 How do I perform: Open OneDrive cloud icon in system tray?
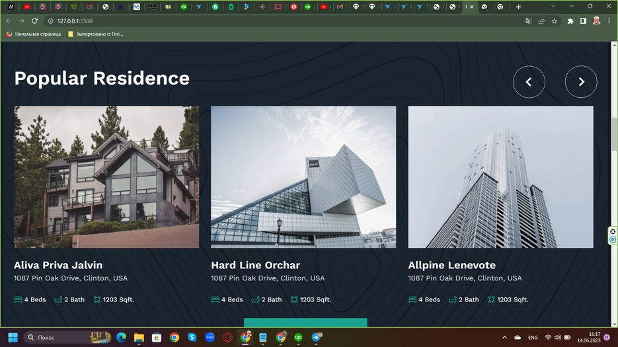tap(518, 338)
